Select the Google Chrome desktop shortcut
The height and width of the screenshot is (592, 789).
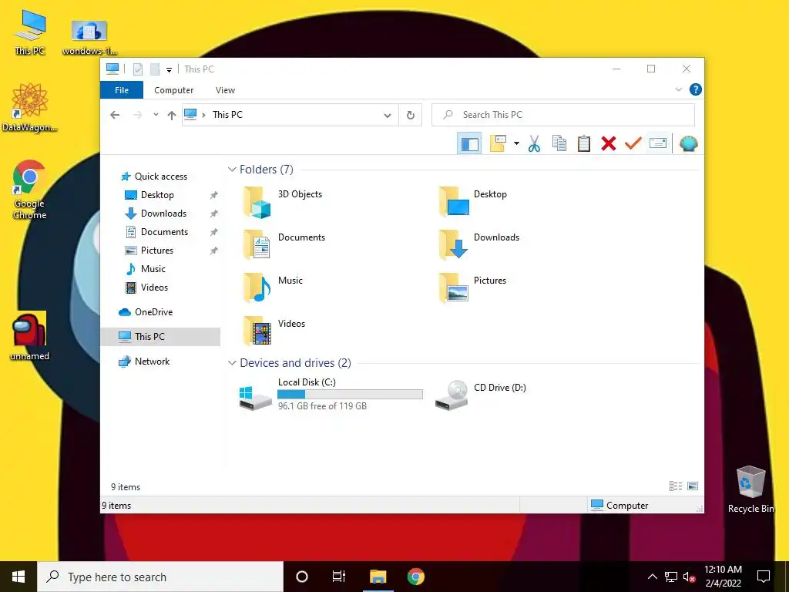[30, 190]
